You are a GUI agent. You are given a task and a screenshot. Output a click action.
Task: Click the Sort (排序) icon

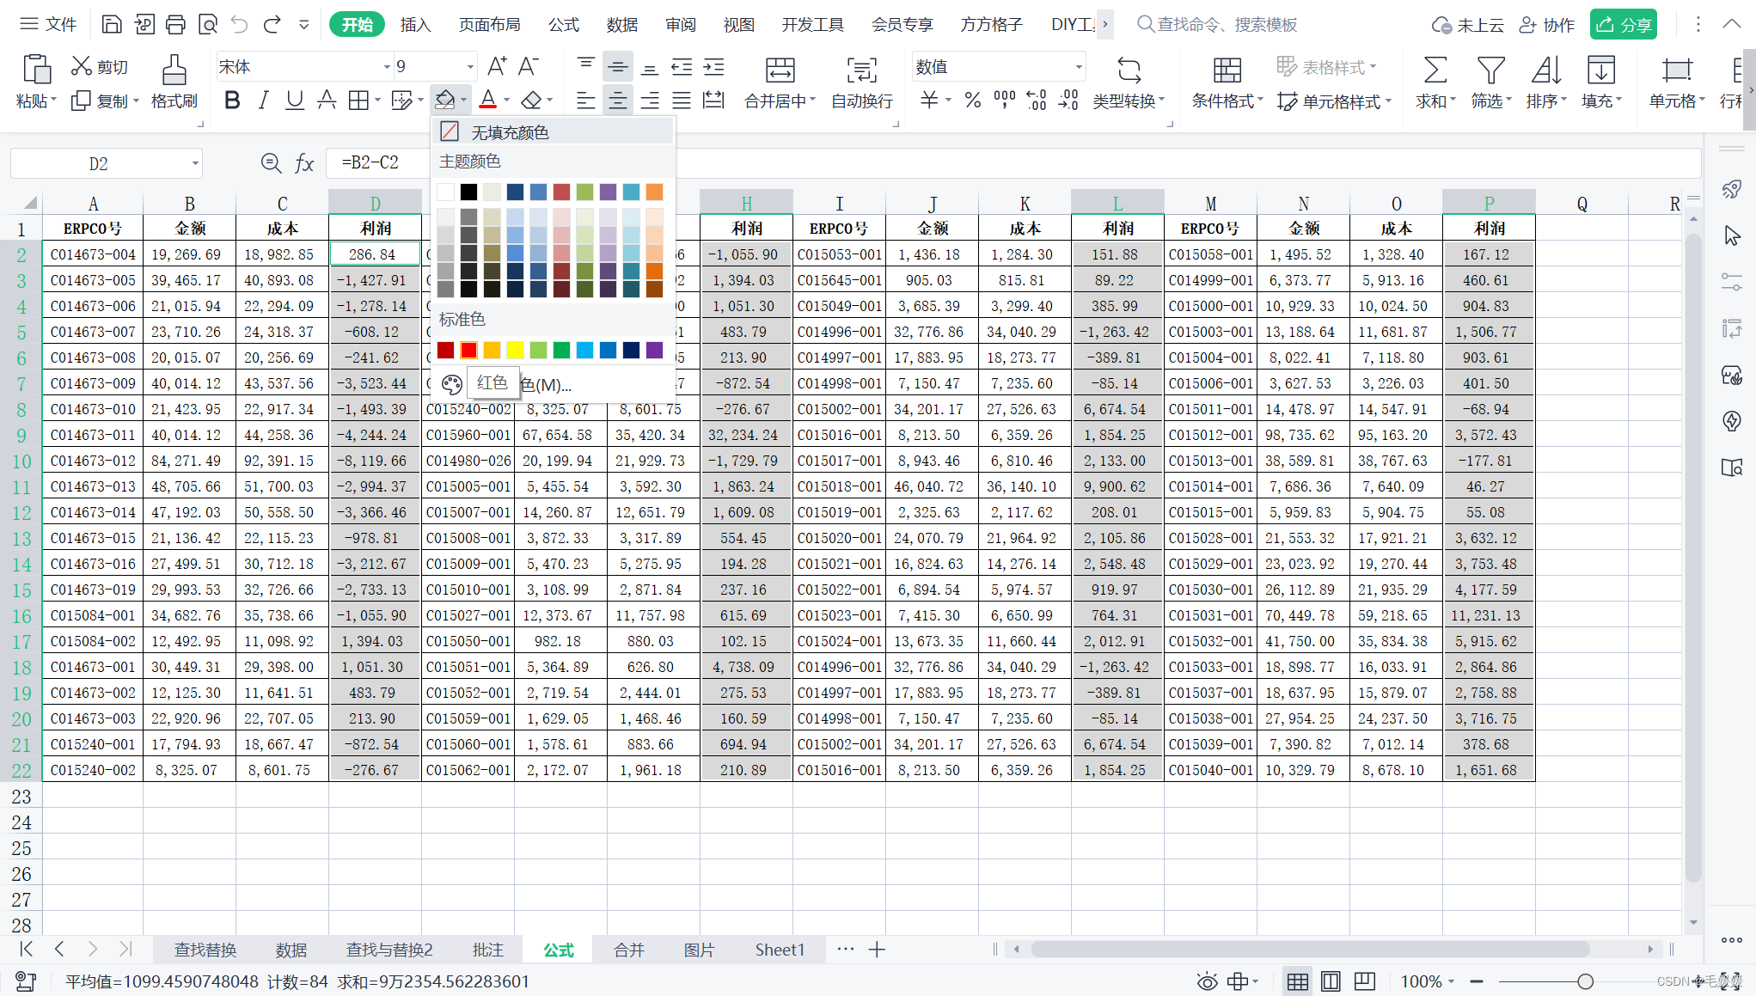coord(1545,70)
